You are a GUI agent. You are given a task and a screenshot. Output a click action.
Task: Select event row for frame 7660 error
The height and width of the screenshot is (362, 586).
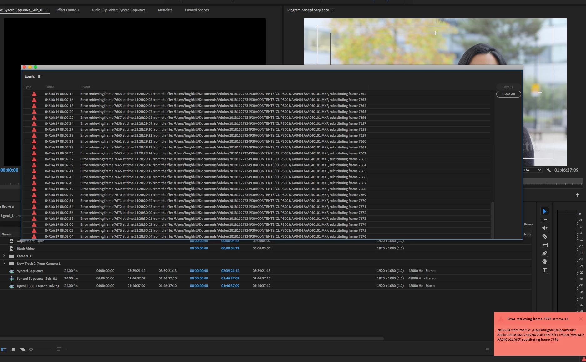(256, 135)
